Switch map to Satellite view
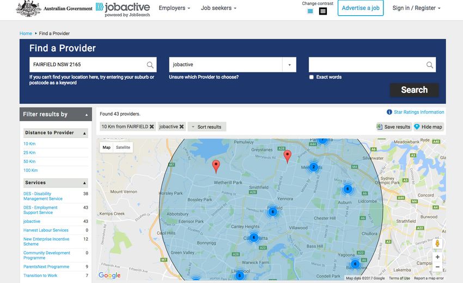The height and width of the screenshot is (283, 463). pos(123,147)
